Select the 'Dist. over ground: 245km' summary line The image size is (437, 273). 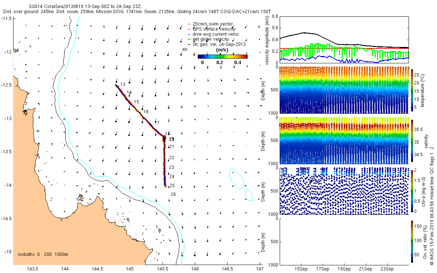coord(137,12)
